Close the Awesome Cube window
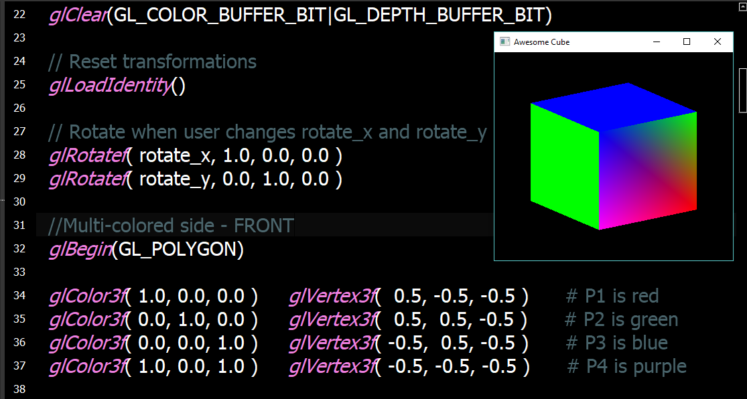 click(x=718, y=42)
